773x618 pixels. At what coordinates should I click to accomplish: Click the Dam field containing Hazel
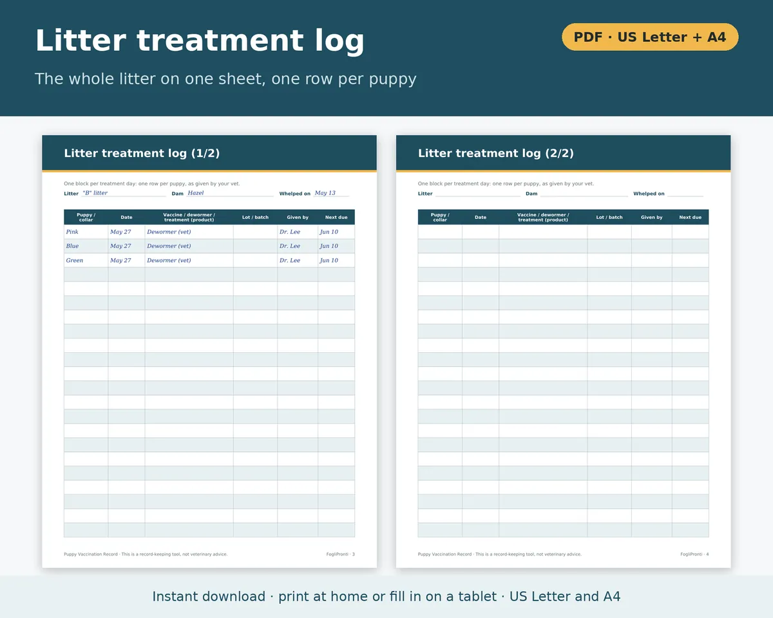point(230,193)
